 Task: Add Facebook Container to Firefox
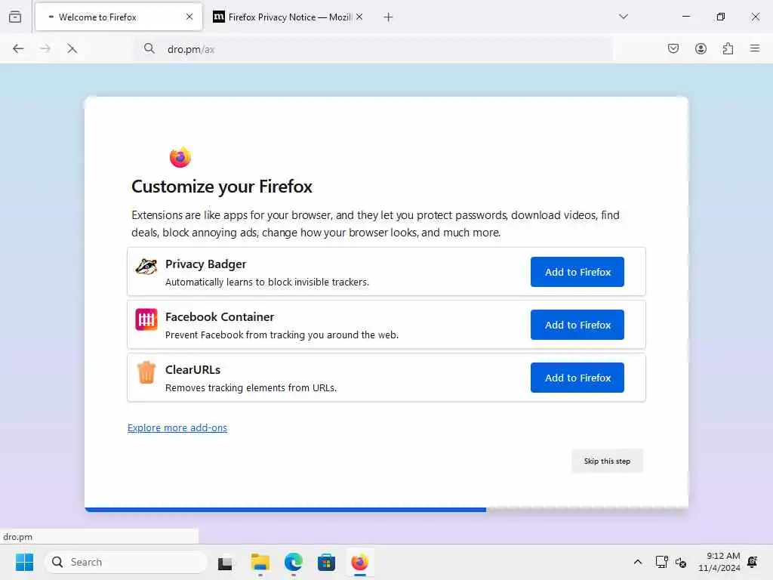[577, 325]
